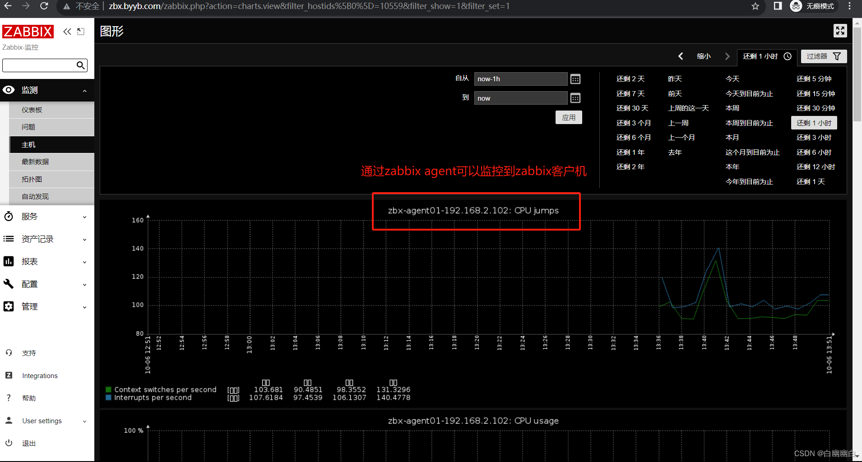The width and height of the screenshot is (862, 462).
Task: Hide sidebar using the compact-view icon
Action: pos(81,32)
